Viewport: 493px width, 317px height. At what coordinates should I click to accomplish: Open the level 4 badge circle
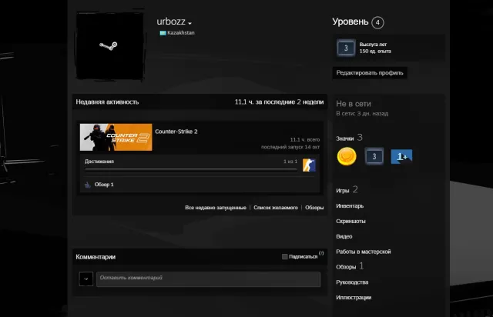tap(377, 22)
